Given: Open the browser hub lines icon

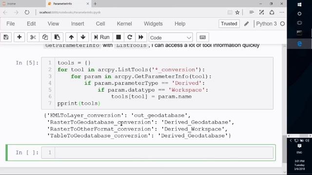Looking at the screenshot, I should click(x=252, y=13).
